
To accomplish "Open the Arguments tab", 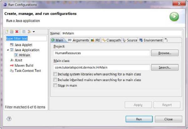I will (79, 40).
